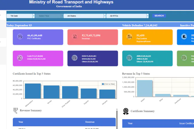This screenshot has height=129, width=194.
Task: Click the All RTOs dropdown arrow
Action: pyautogui.click(x=147, y=16)
